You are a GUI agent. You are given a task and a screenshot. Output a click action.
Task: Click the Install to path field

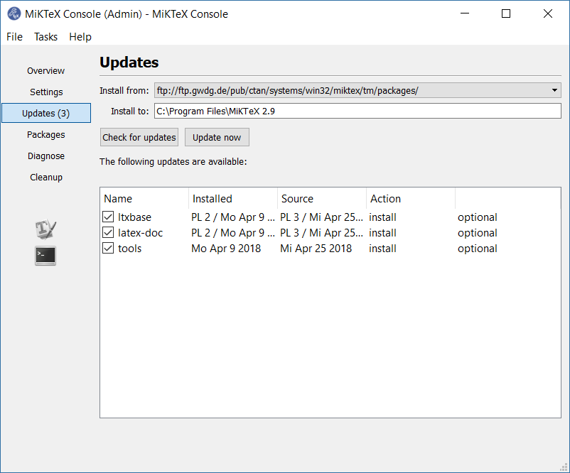coord(357,111)
